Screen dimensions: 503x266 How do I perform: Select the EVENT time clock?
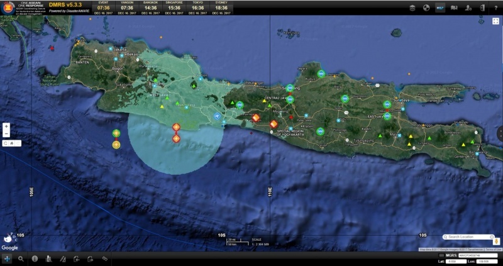[x=104, y=8]
